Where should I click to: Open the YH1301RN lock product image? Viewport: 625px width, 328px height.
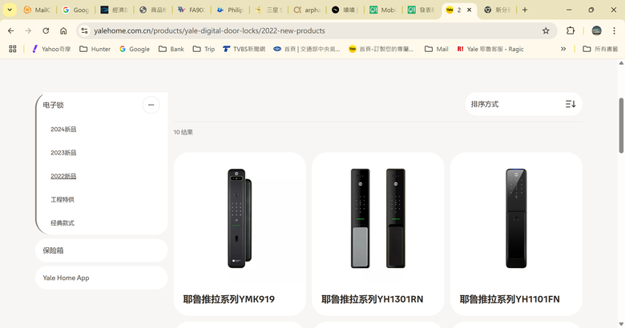[x=378, y=218]
